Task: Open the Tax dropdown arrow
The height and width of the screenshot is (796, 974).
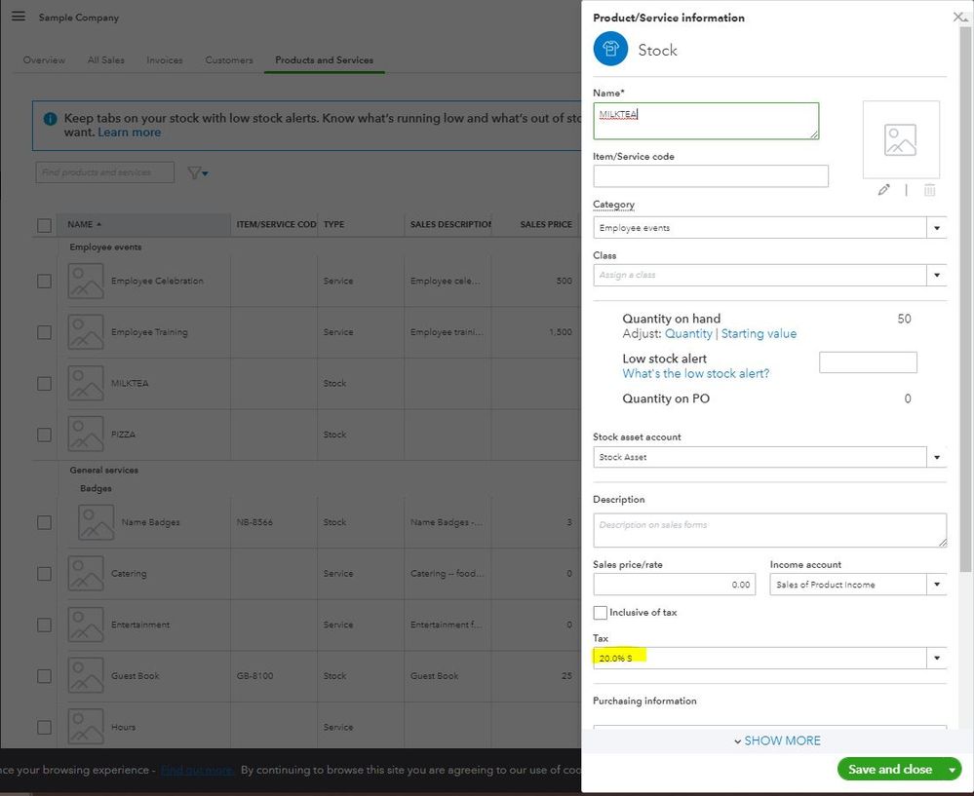Action: click(937, 659)
